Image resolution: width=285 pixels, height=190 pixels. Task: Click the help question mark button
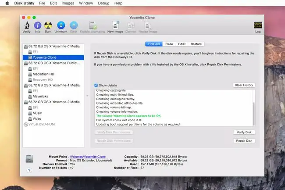tap(29, 170)
